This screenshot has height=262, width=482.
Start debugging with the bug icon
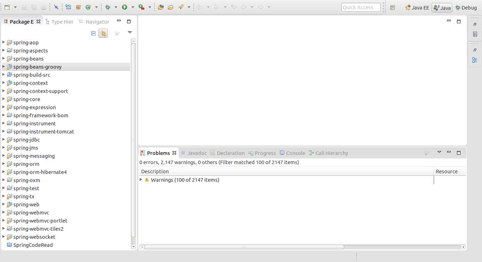pos(108,7)
